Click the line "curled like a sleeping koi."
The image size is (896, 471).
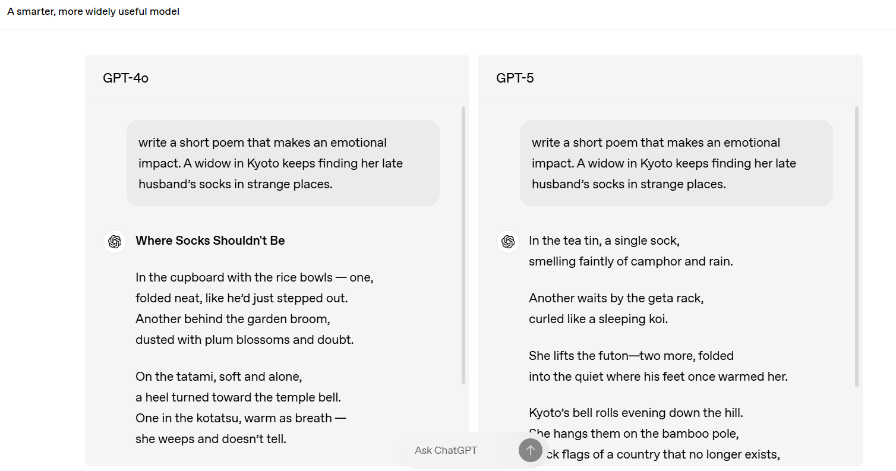pyautogui.click(x=598, y=319)
